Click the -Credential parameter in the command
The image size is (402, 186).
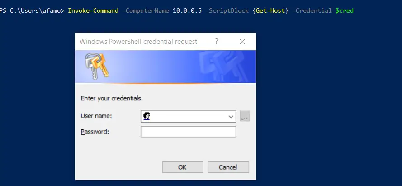click(312, 10)
